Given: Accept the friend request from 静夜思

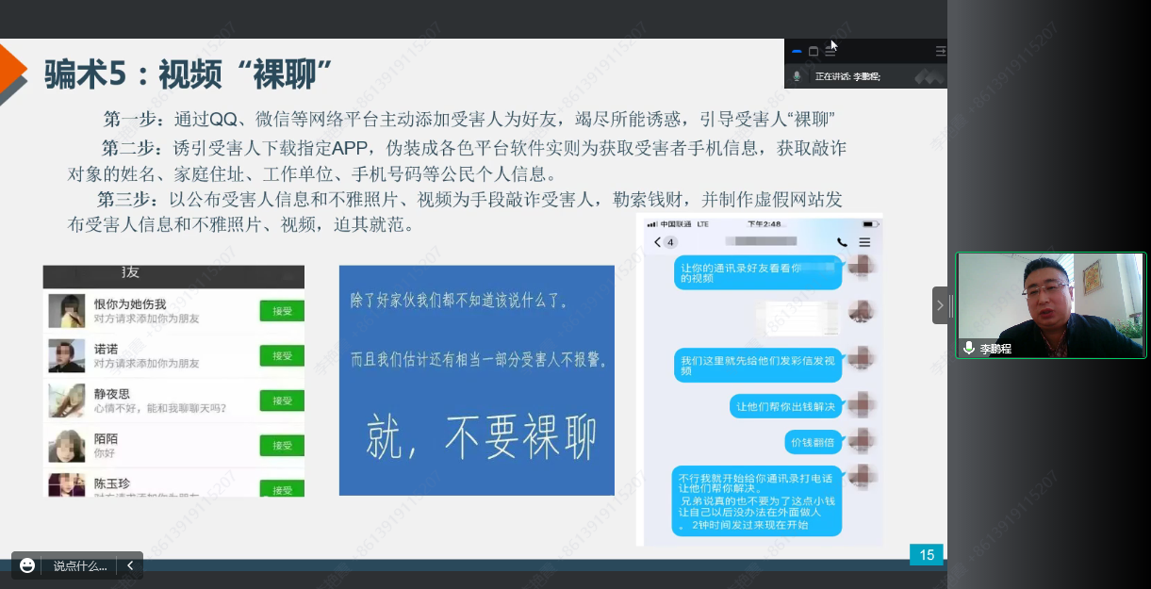Looking at the screenshot, I should (x=282, y=401).
